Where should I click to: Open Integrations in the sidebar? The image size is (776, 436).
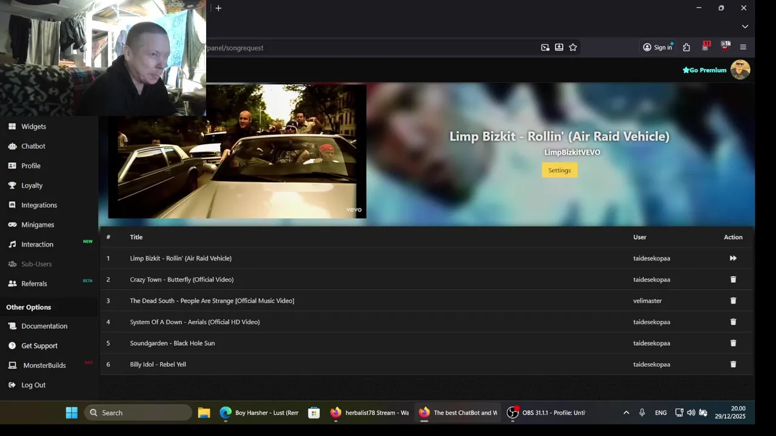coord(39,205)
